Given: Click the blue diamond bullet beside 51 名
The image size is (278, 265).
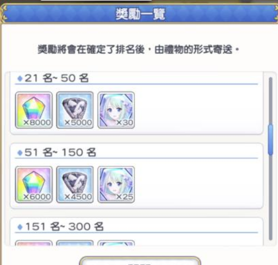Looking at the screenshot, I should click(x=20, y=153).
